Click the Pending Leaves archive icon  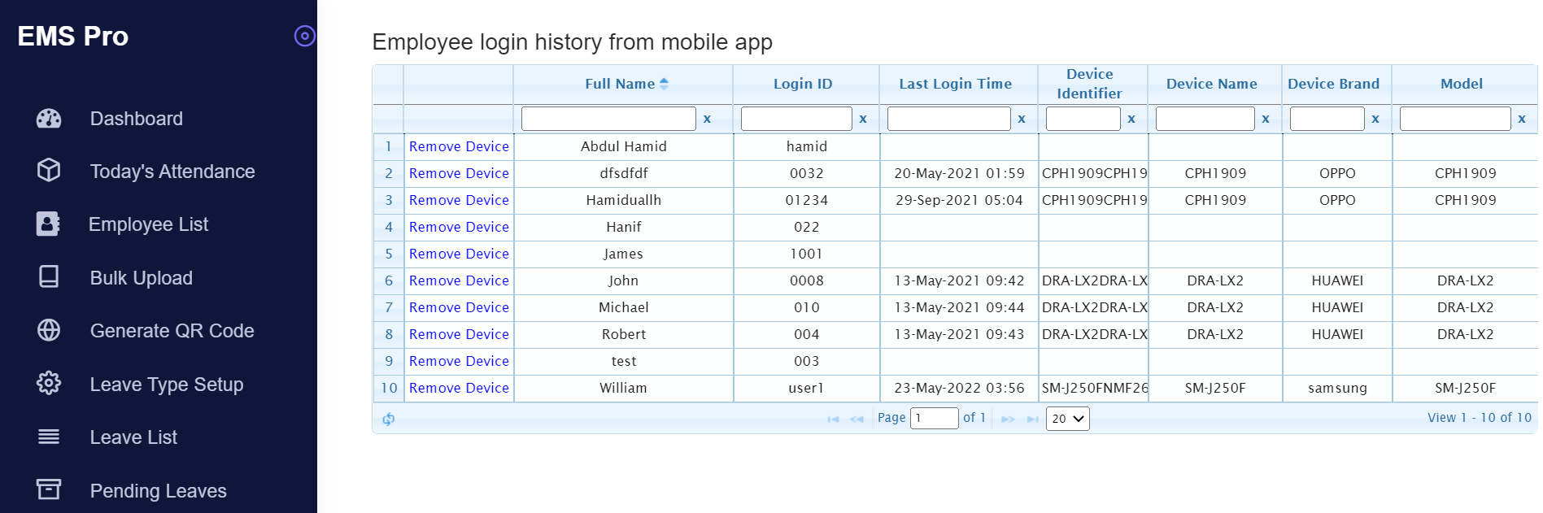49,489
